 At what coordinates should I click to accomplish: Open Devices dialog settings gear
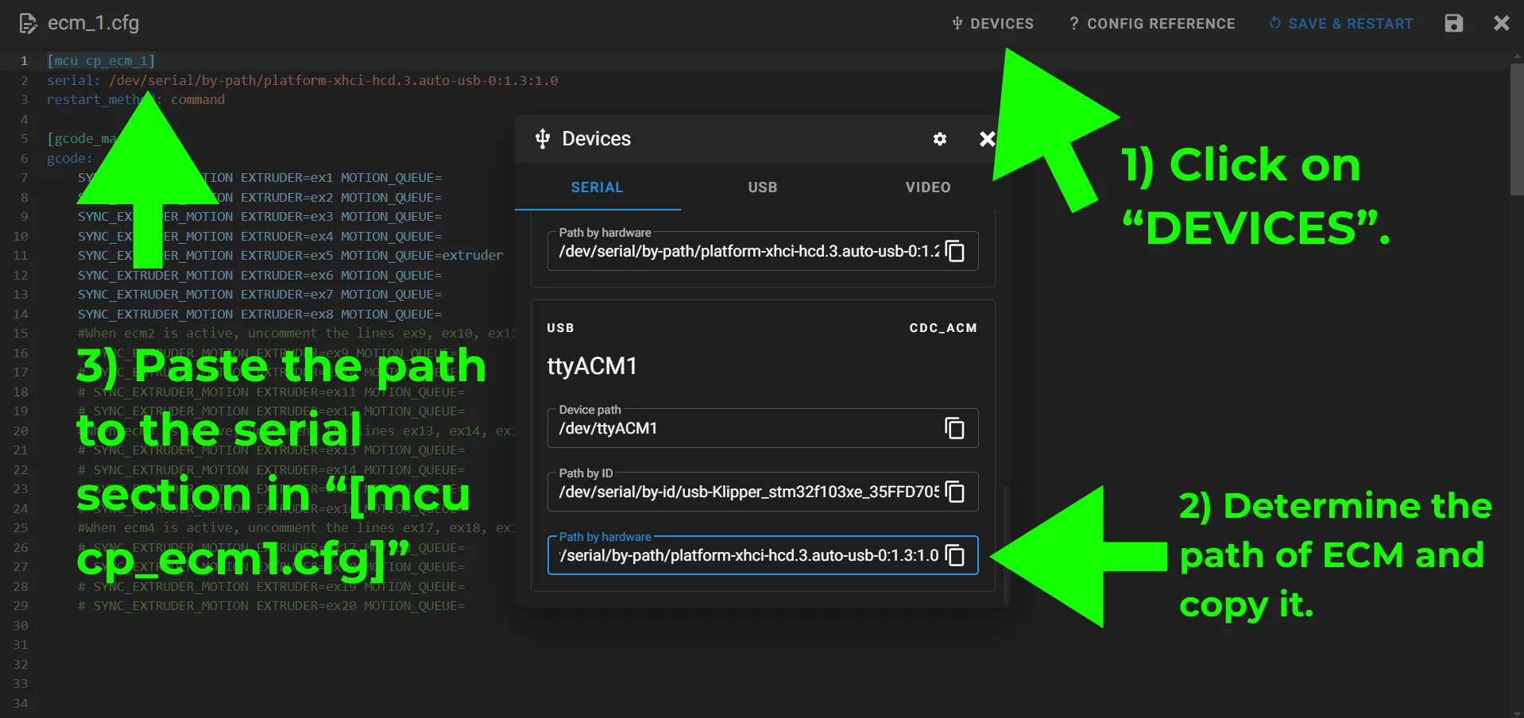[x=940, y=139]
